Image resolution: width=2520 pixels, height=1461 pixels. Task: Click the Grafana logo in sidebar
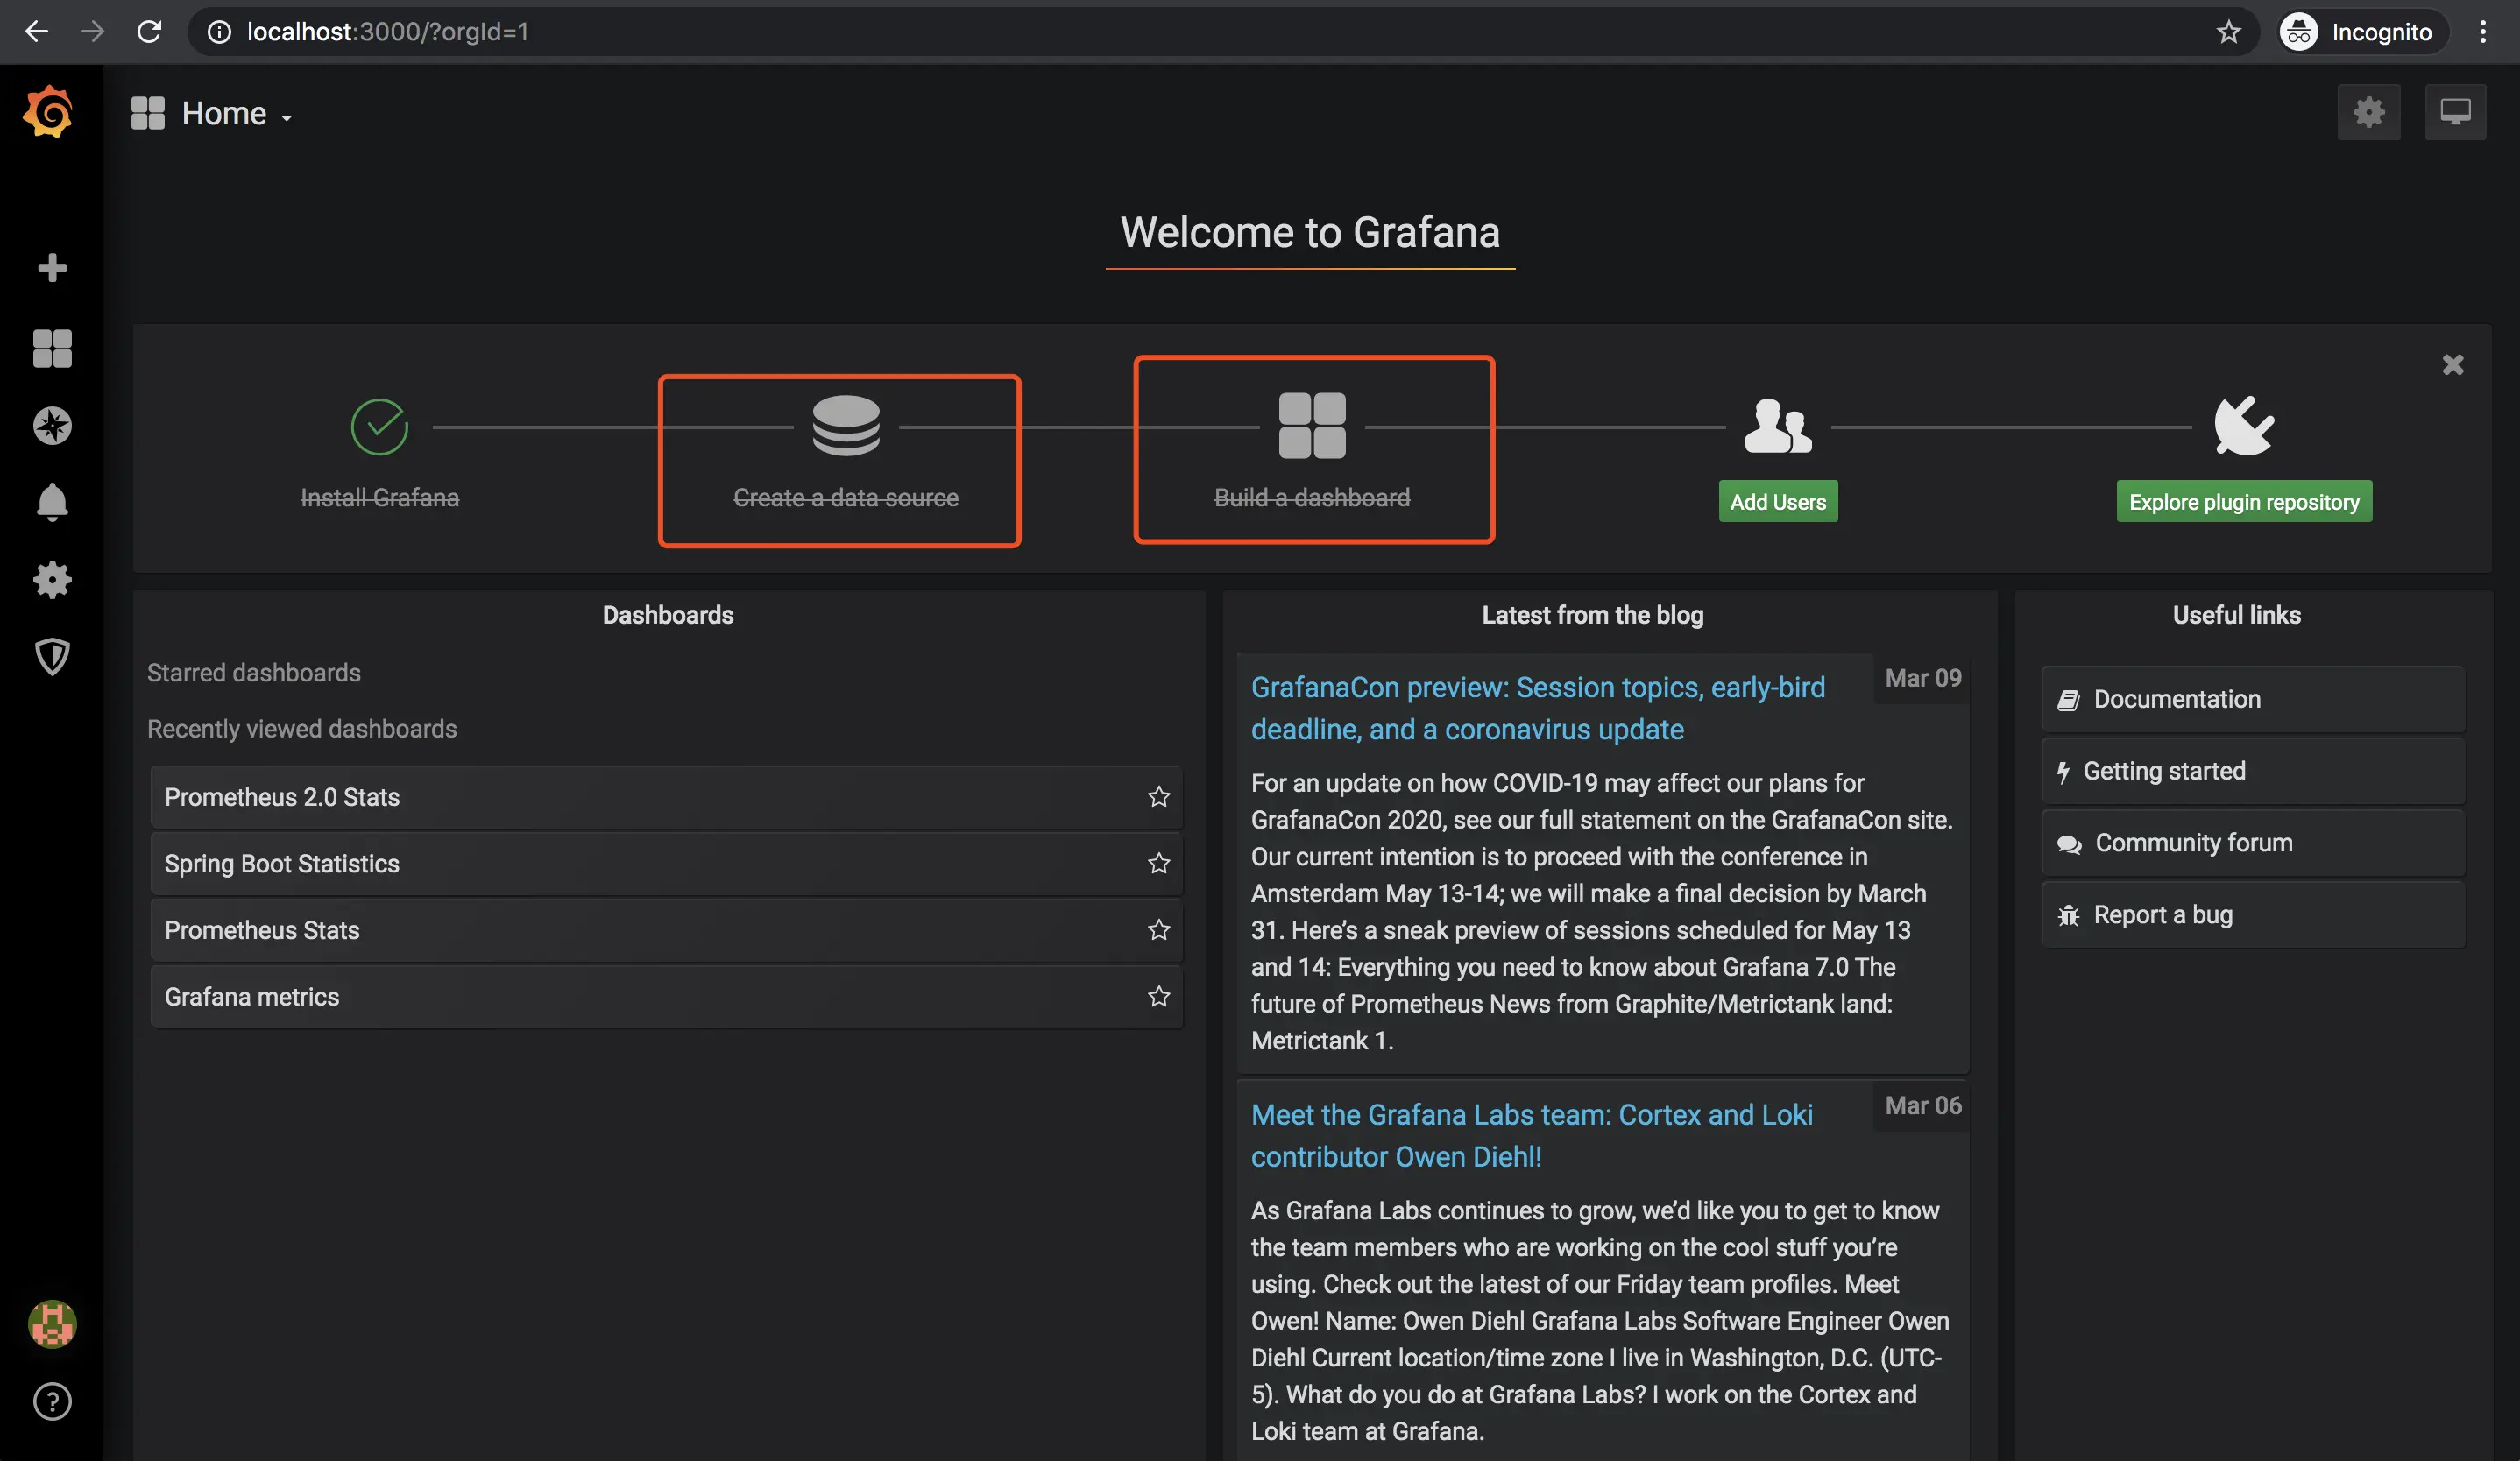pyautogui.click(x=50, y=112)
